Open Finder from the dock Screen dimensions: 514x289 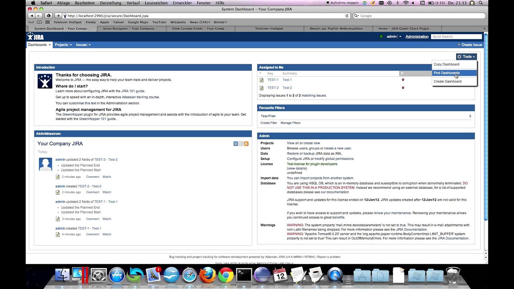(63, 275)
